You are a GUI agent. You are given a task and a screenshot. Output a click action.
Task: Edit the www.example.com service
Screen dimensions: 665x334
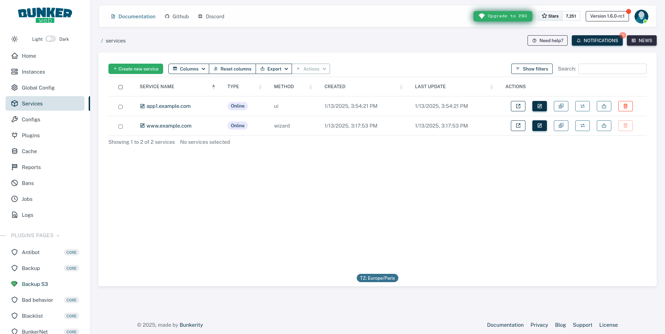pos(539,126)
